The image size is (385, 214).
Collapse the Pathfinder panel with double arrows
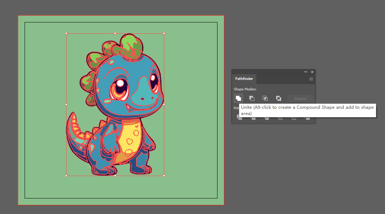click(x=306, y=72)
